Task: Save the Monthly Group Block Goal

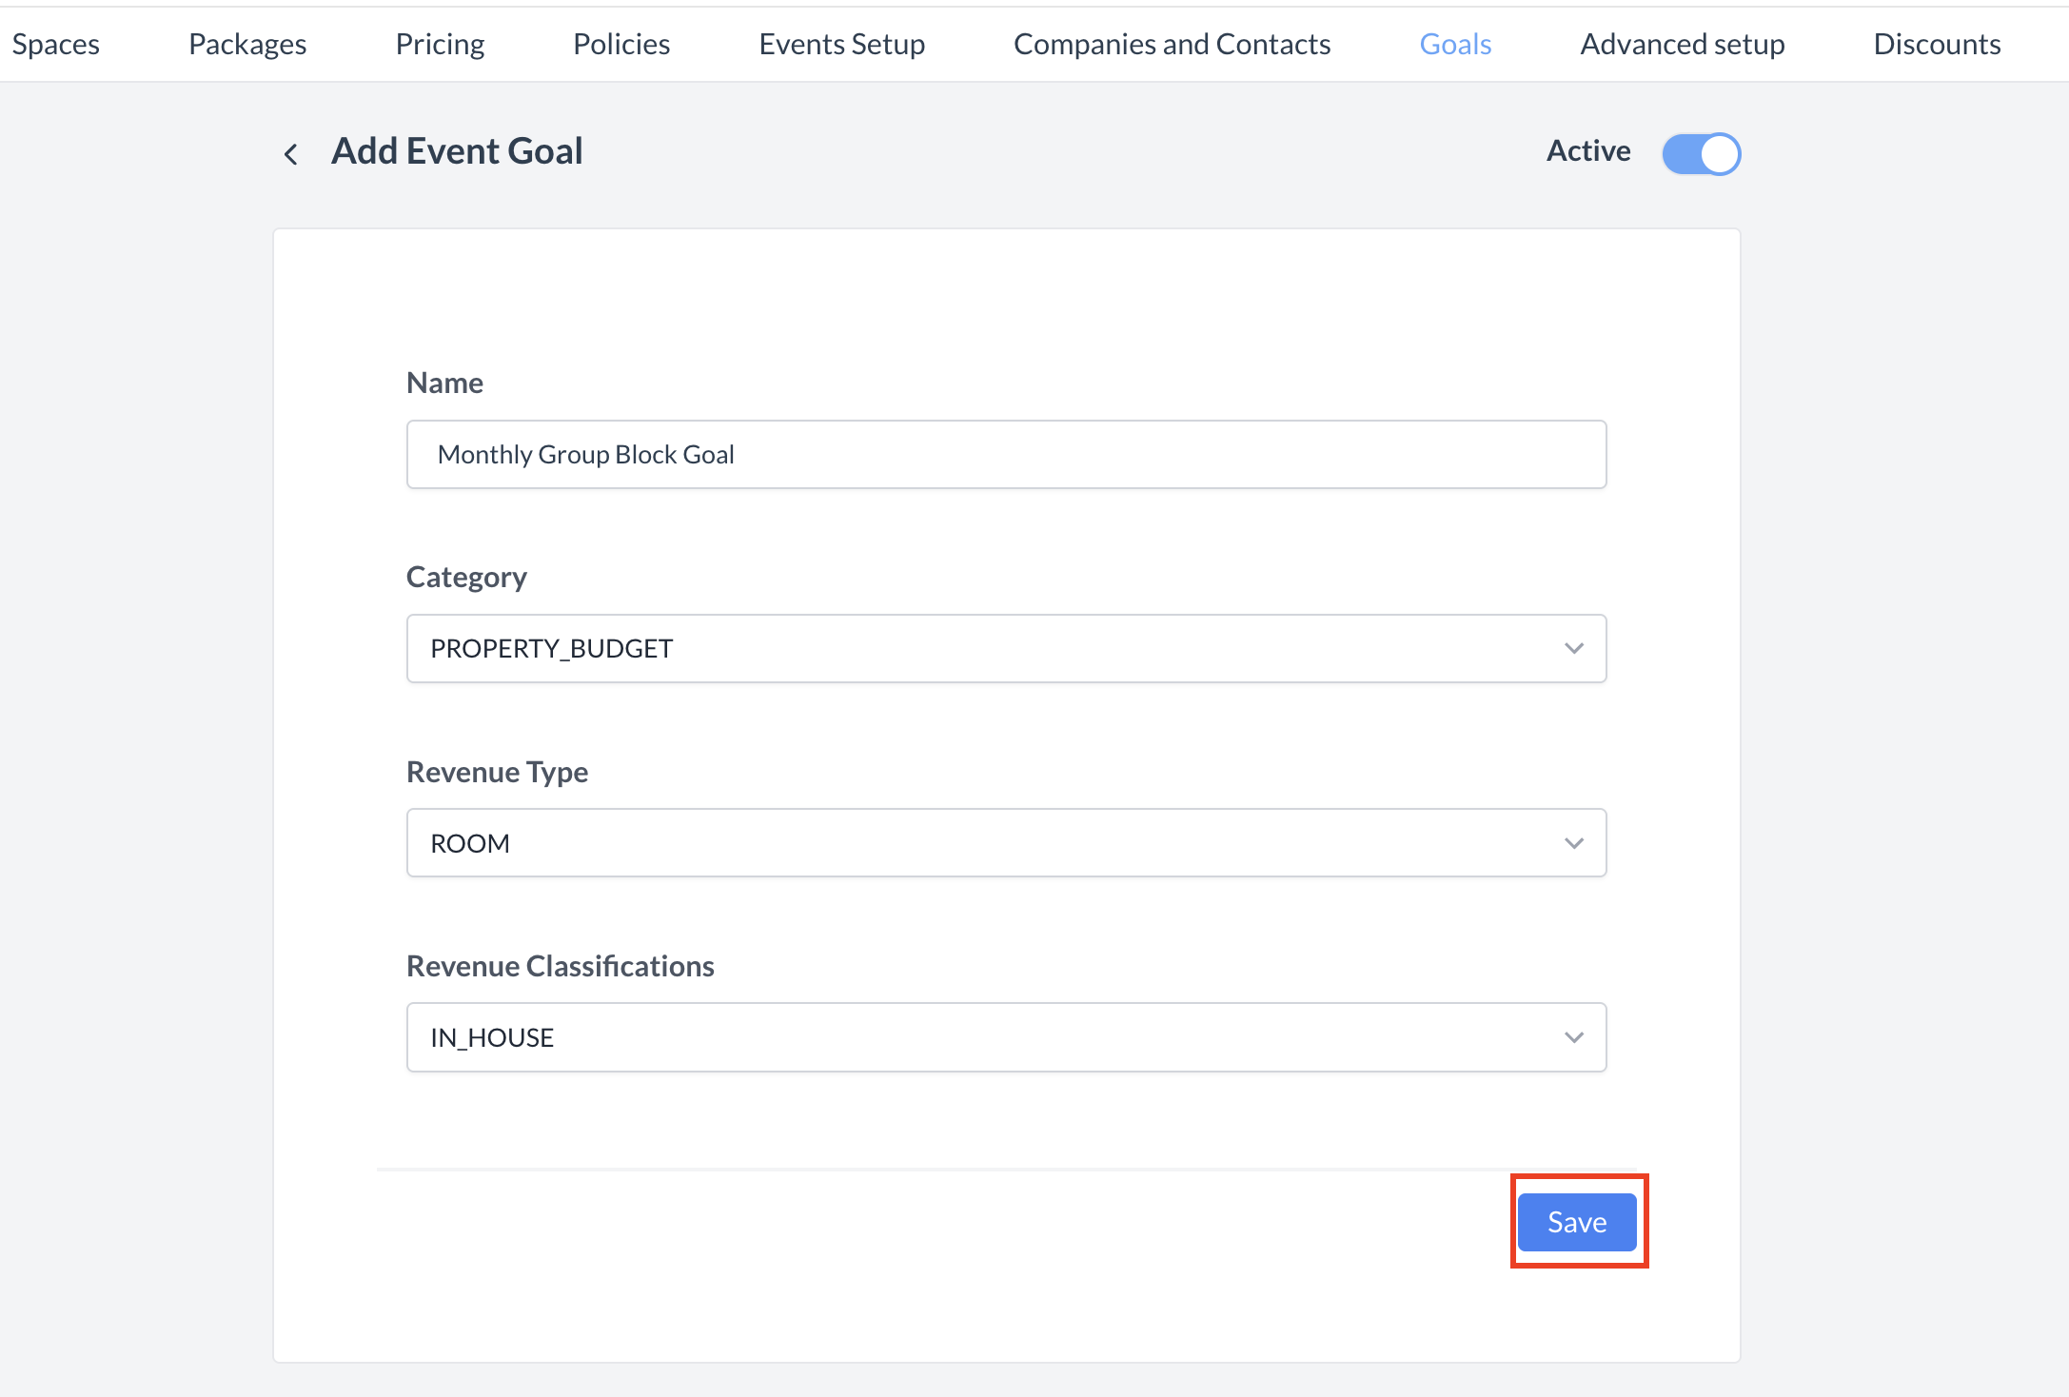Action: point(1577,1222)
